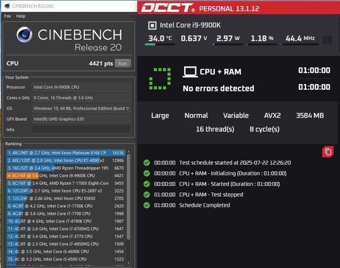The height and width of the screenshot is (268, 340).
Task: Click the 44.4 MHz frequency reading
Action: tap(300, 39)
